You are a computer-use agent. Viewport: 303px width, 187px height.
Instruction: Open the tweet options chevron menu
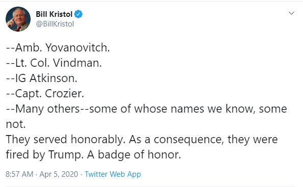click(x=291, y=13)
